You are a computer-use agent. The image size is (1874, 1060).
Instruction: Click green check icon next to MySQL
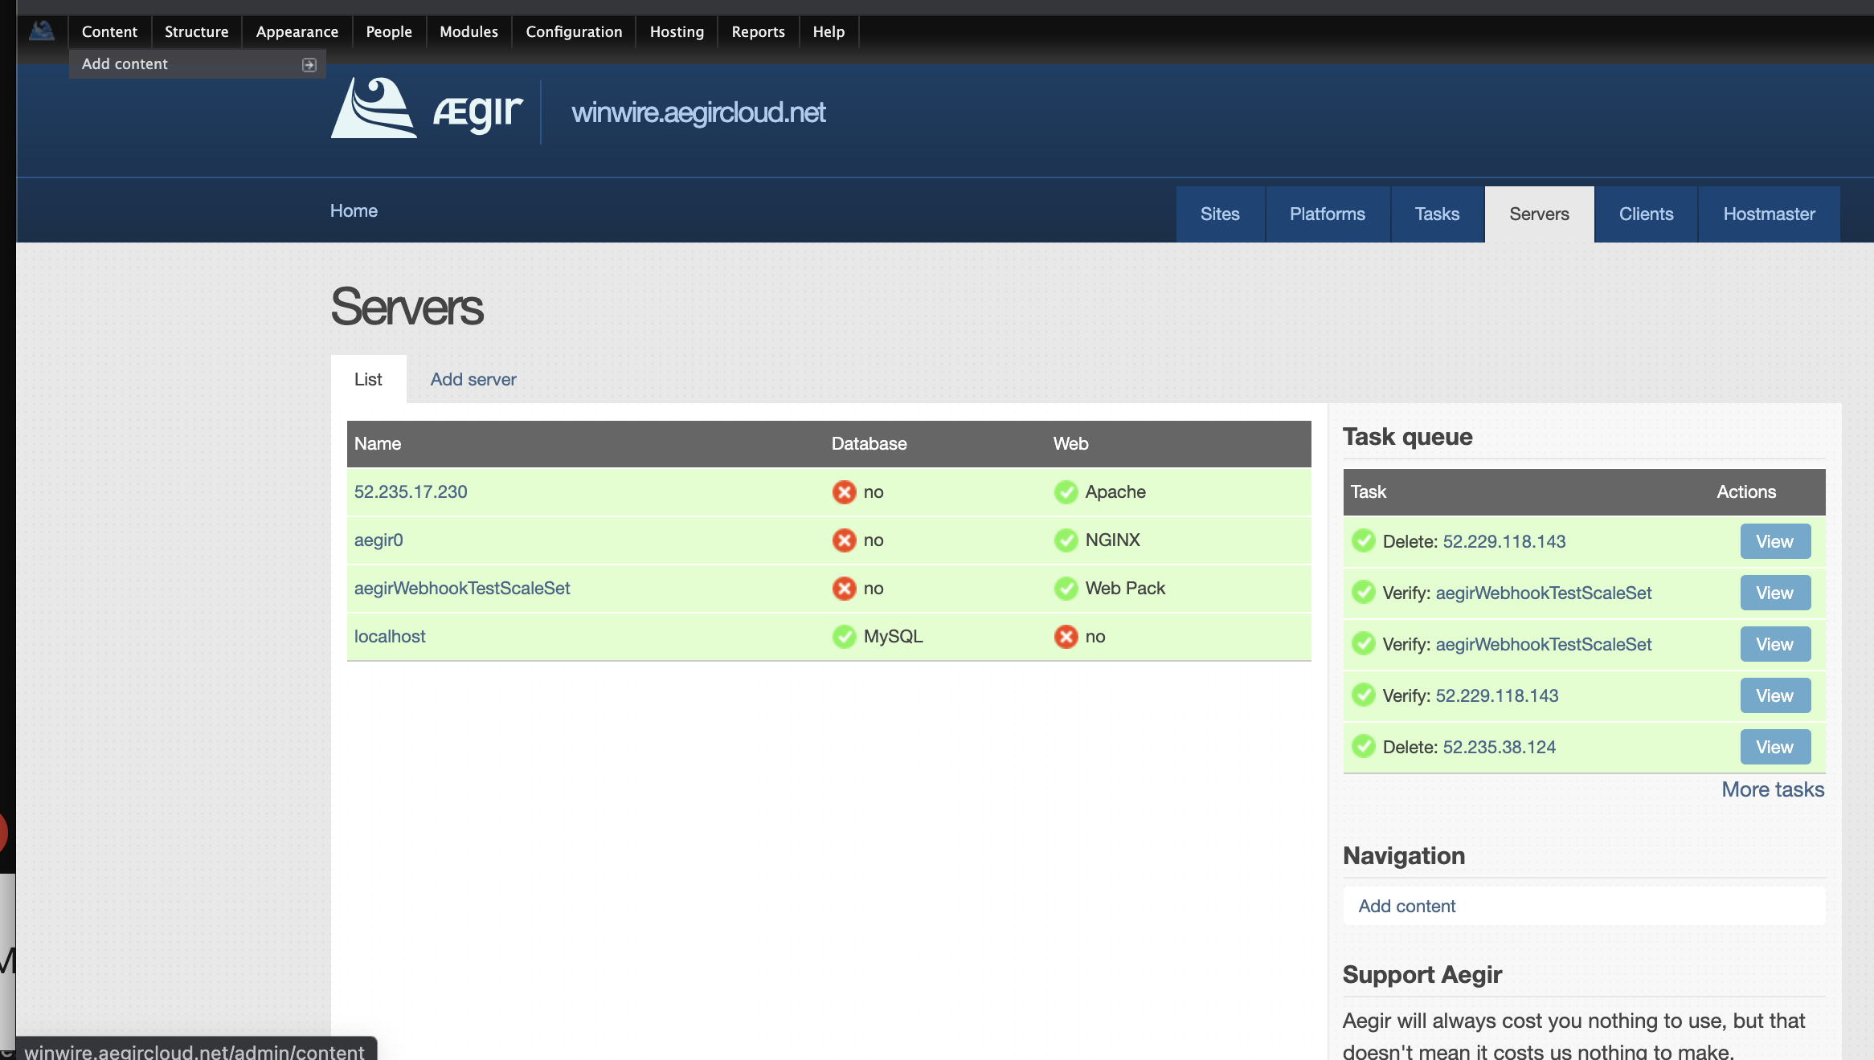[844, 637]
